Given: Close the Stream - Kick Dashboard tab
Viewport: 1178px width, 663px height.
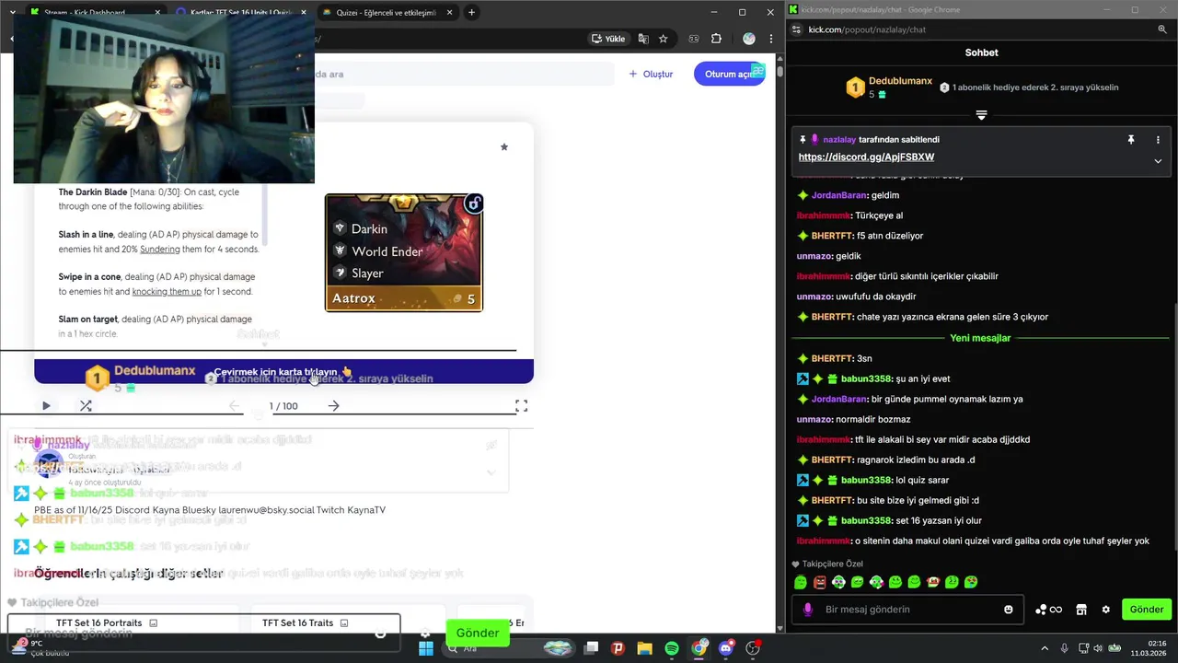Looking at the screenshot, I should click(157, 12).
